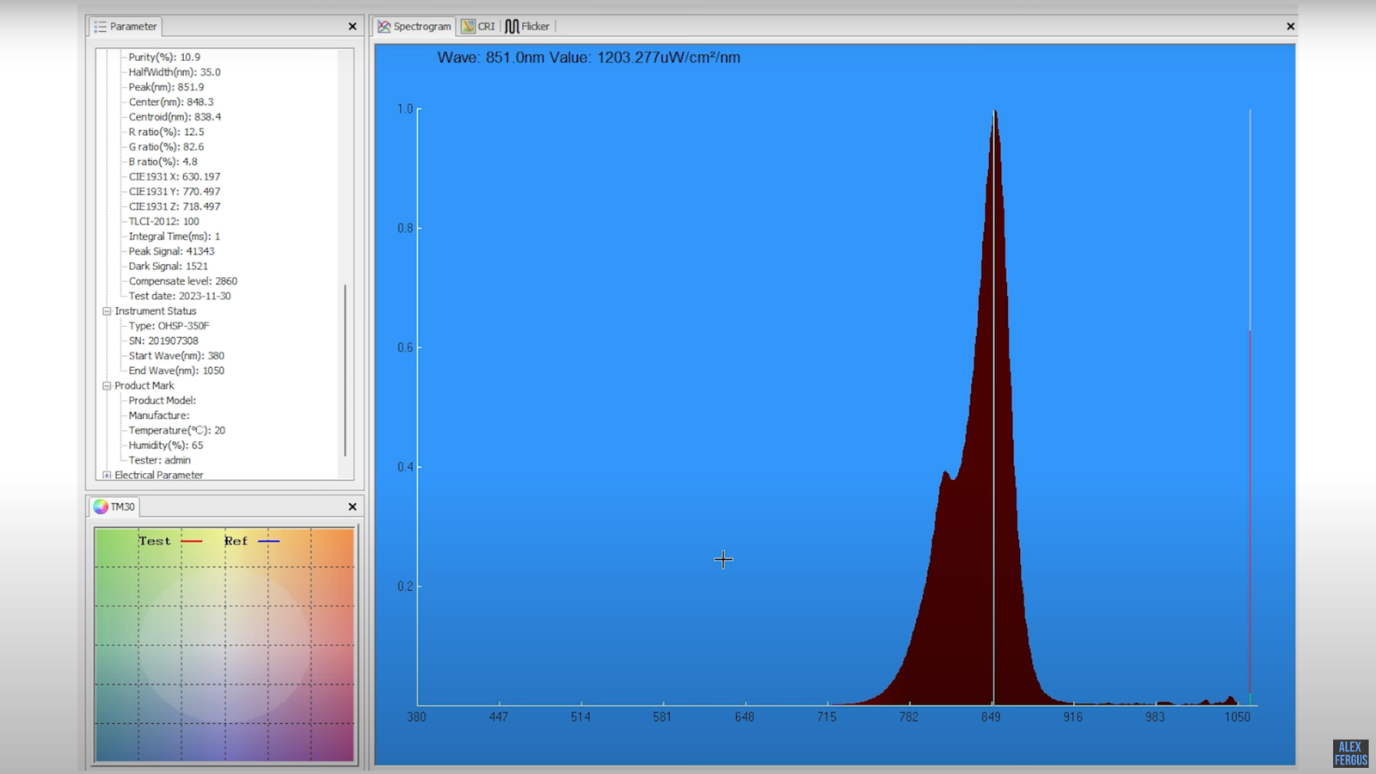Close the Spectrogram chart panel
The height and width of the screenshot is (774, 1376).
(x=1290, y=27)
